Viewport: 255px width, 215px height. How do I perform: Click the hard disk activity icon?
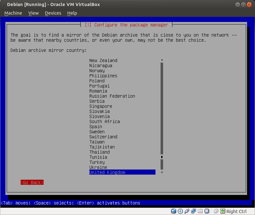coord(174,211)
